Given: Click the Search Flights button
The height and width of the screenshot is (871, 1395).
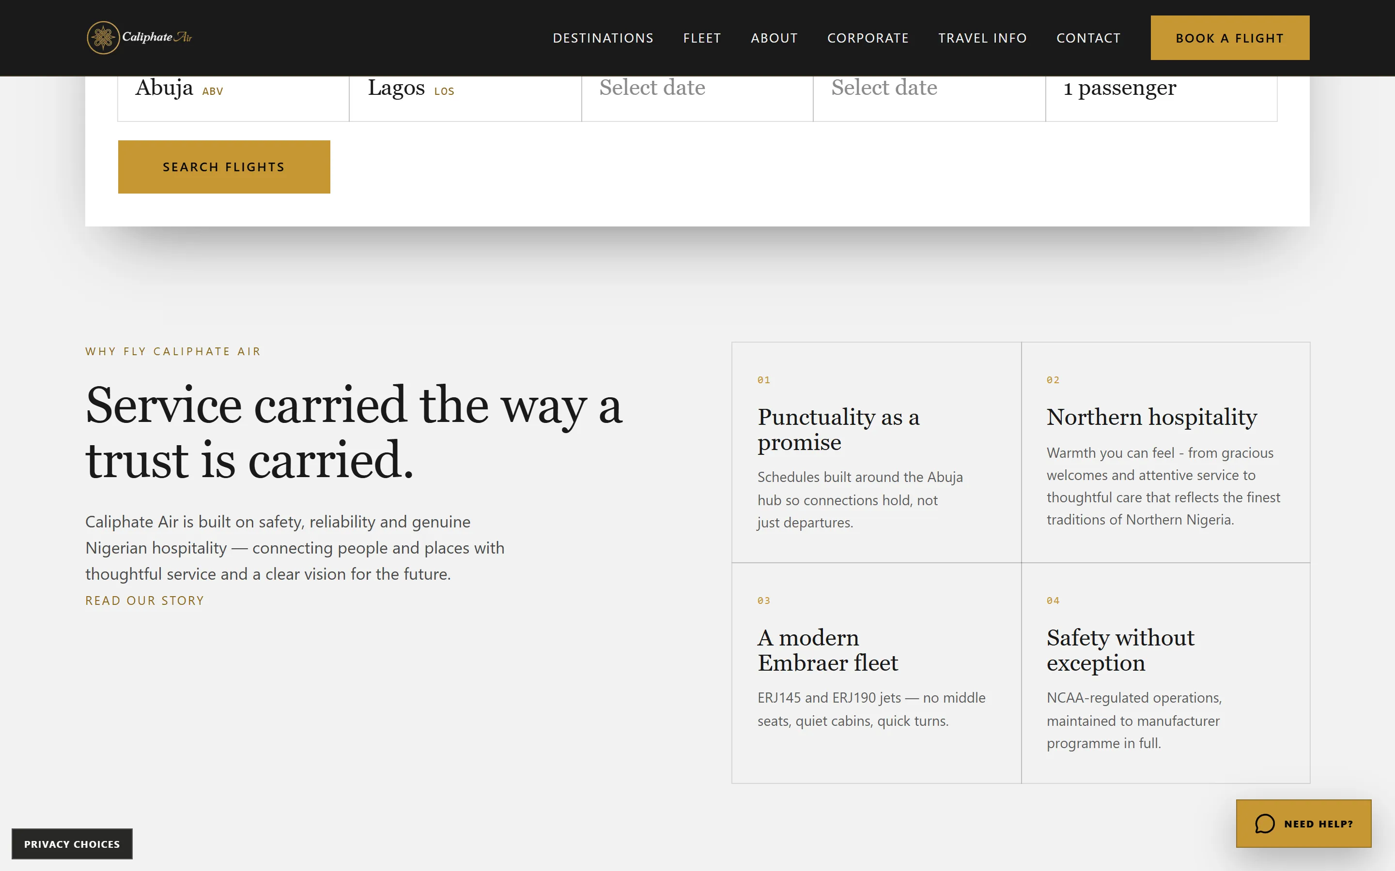Looking at the screenshot, I should 224,167.
